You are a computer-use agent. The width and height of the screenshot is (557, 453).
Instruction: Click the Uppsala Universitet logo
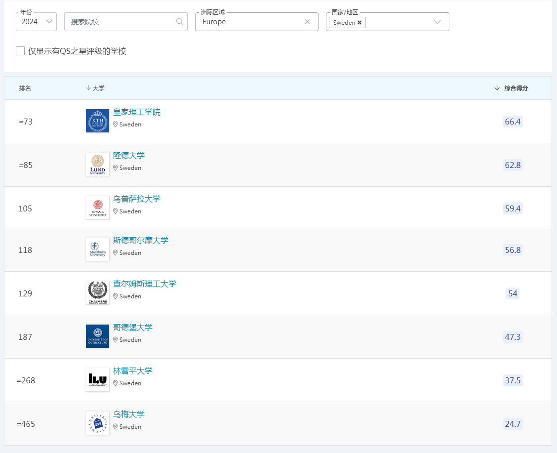pos(97,208)
